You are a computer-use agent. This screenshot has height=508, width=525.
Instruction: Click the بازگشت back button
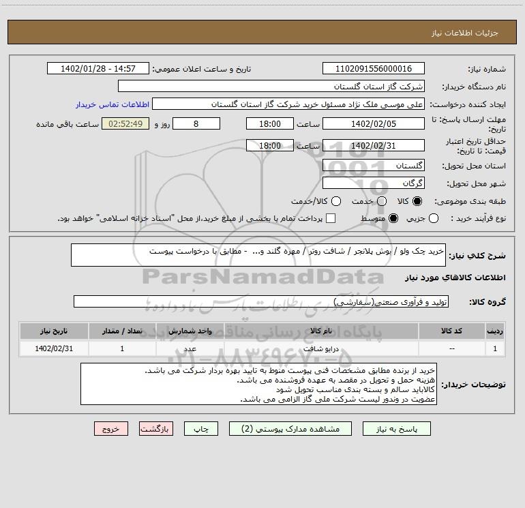click(x=156, y=429)
